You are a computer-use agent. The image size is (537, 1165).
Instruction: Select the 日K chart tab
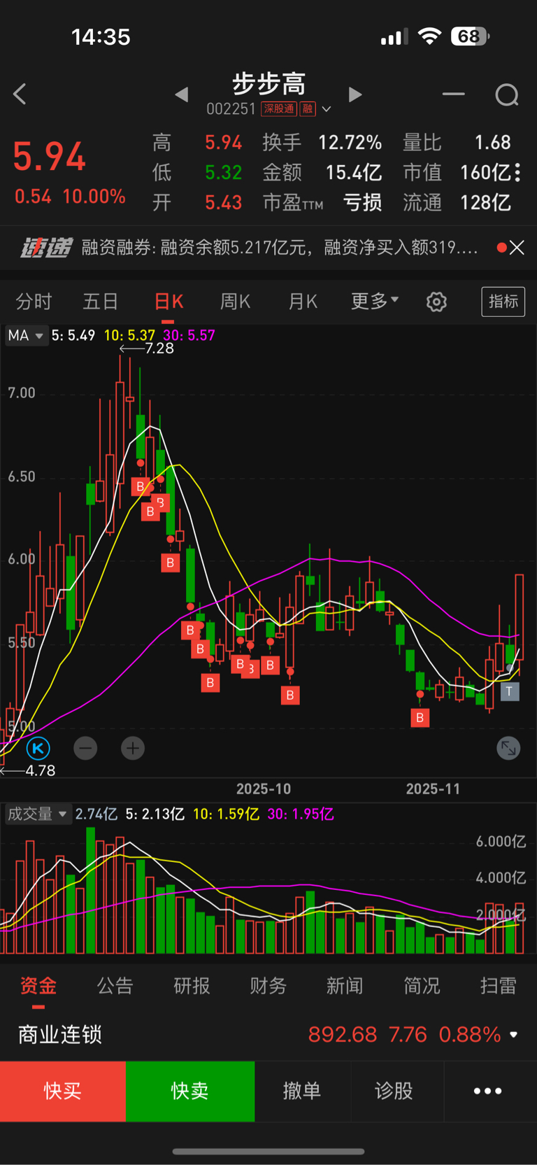point(169,302)
